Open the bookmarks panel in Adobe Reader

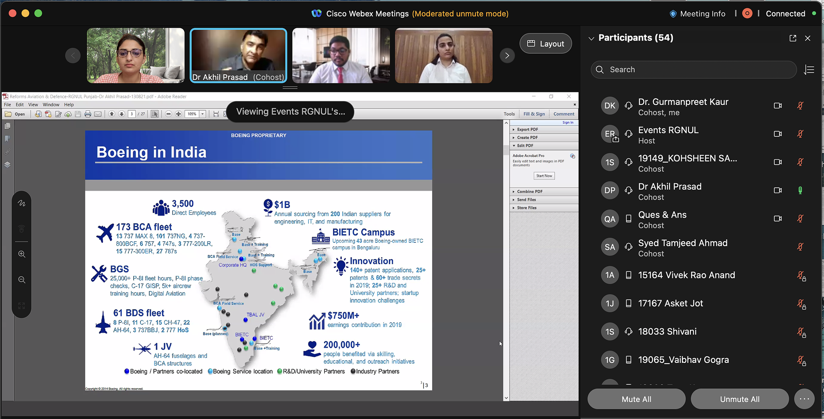[x=7, y=139]
